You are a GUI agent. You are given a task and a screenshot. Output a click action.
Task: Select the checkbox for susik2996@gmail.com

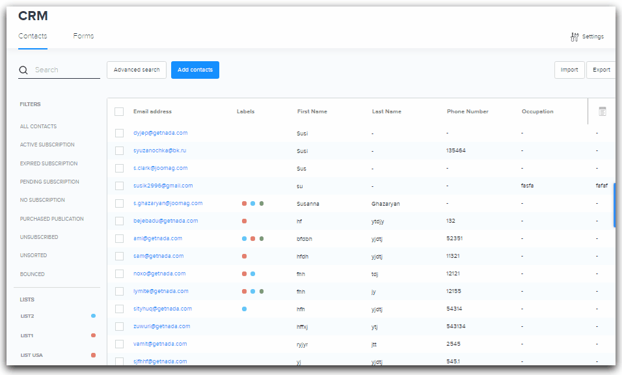(119, 186)
